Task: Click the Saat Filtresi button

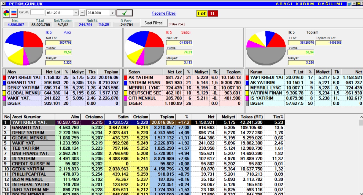Action: click(154, 23)
